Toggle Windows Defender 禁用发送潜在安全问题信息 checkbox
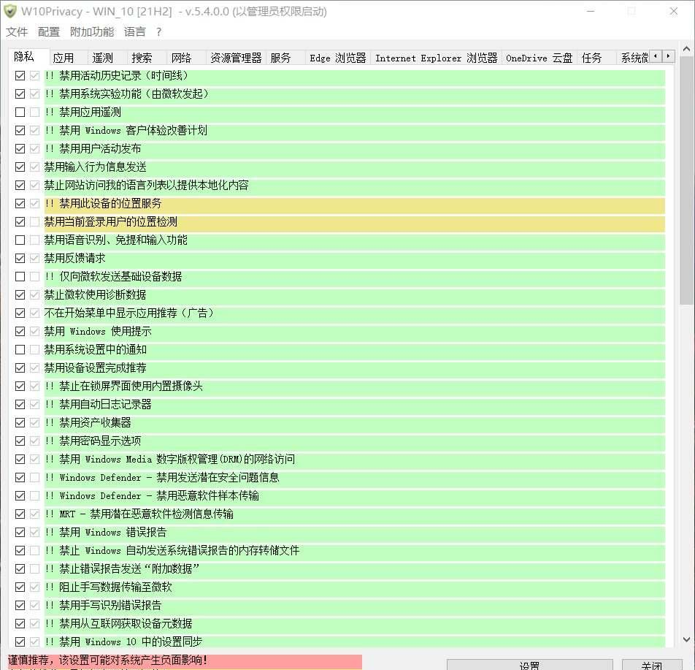Viewport: 695px width, 670px height. click(20, 478)
